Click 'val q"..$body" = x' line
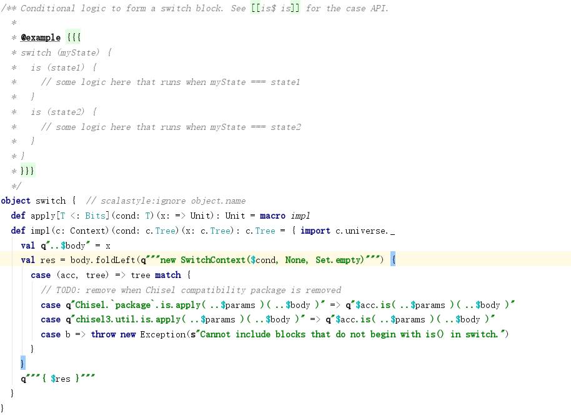Screen dimensions: 571x418 tap(66, 246)
